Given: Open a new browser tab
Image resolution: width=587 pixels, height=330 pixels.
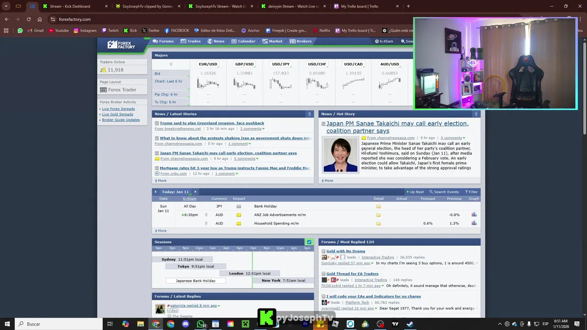Looking at the screenshot, I should point(408,6).
